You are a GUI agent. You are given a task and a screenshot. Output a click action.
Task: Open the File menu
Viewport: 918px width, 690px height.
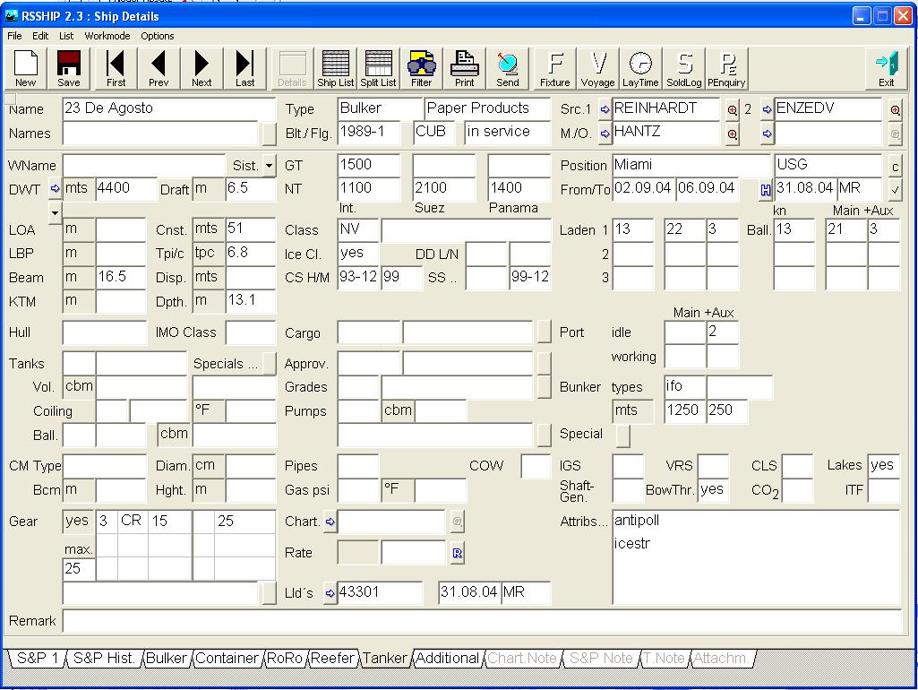pos(14,36)
